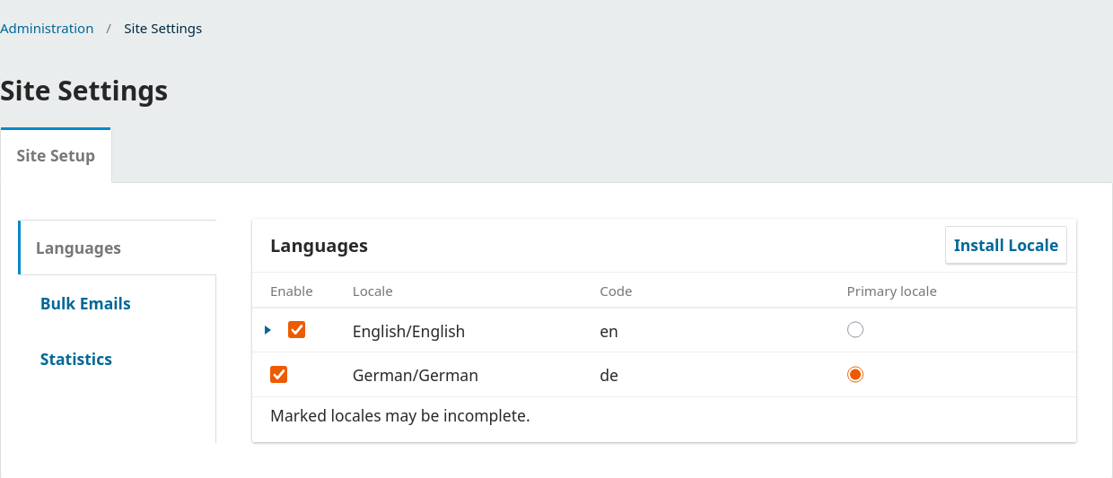This screenshot has height=478, width=1113.
Task: Click the German/German locale name
Action: [415, 376]
